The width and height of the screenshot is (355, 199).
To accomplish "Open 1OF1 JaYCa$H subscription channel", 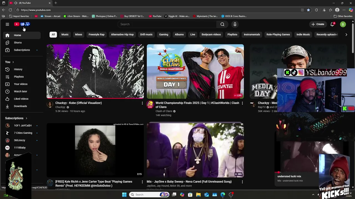I will [22, 125].
